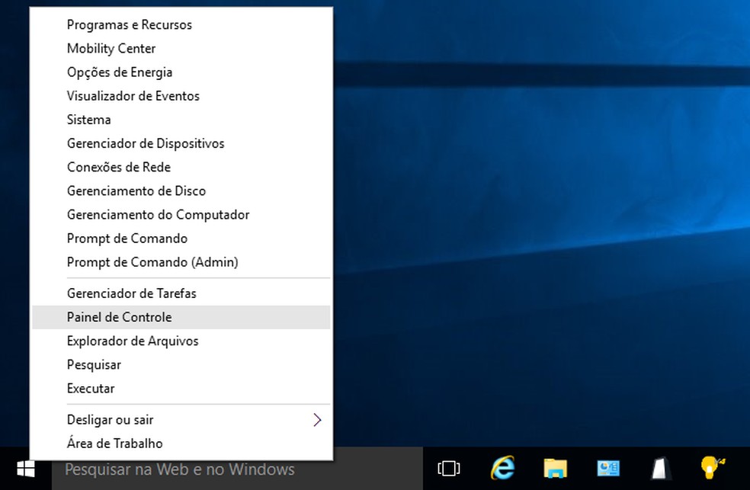Launch the white trapezoid taskbar app
The width and height of the screenshot is (750, 490).
tap(660, 469)
